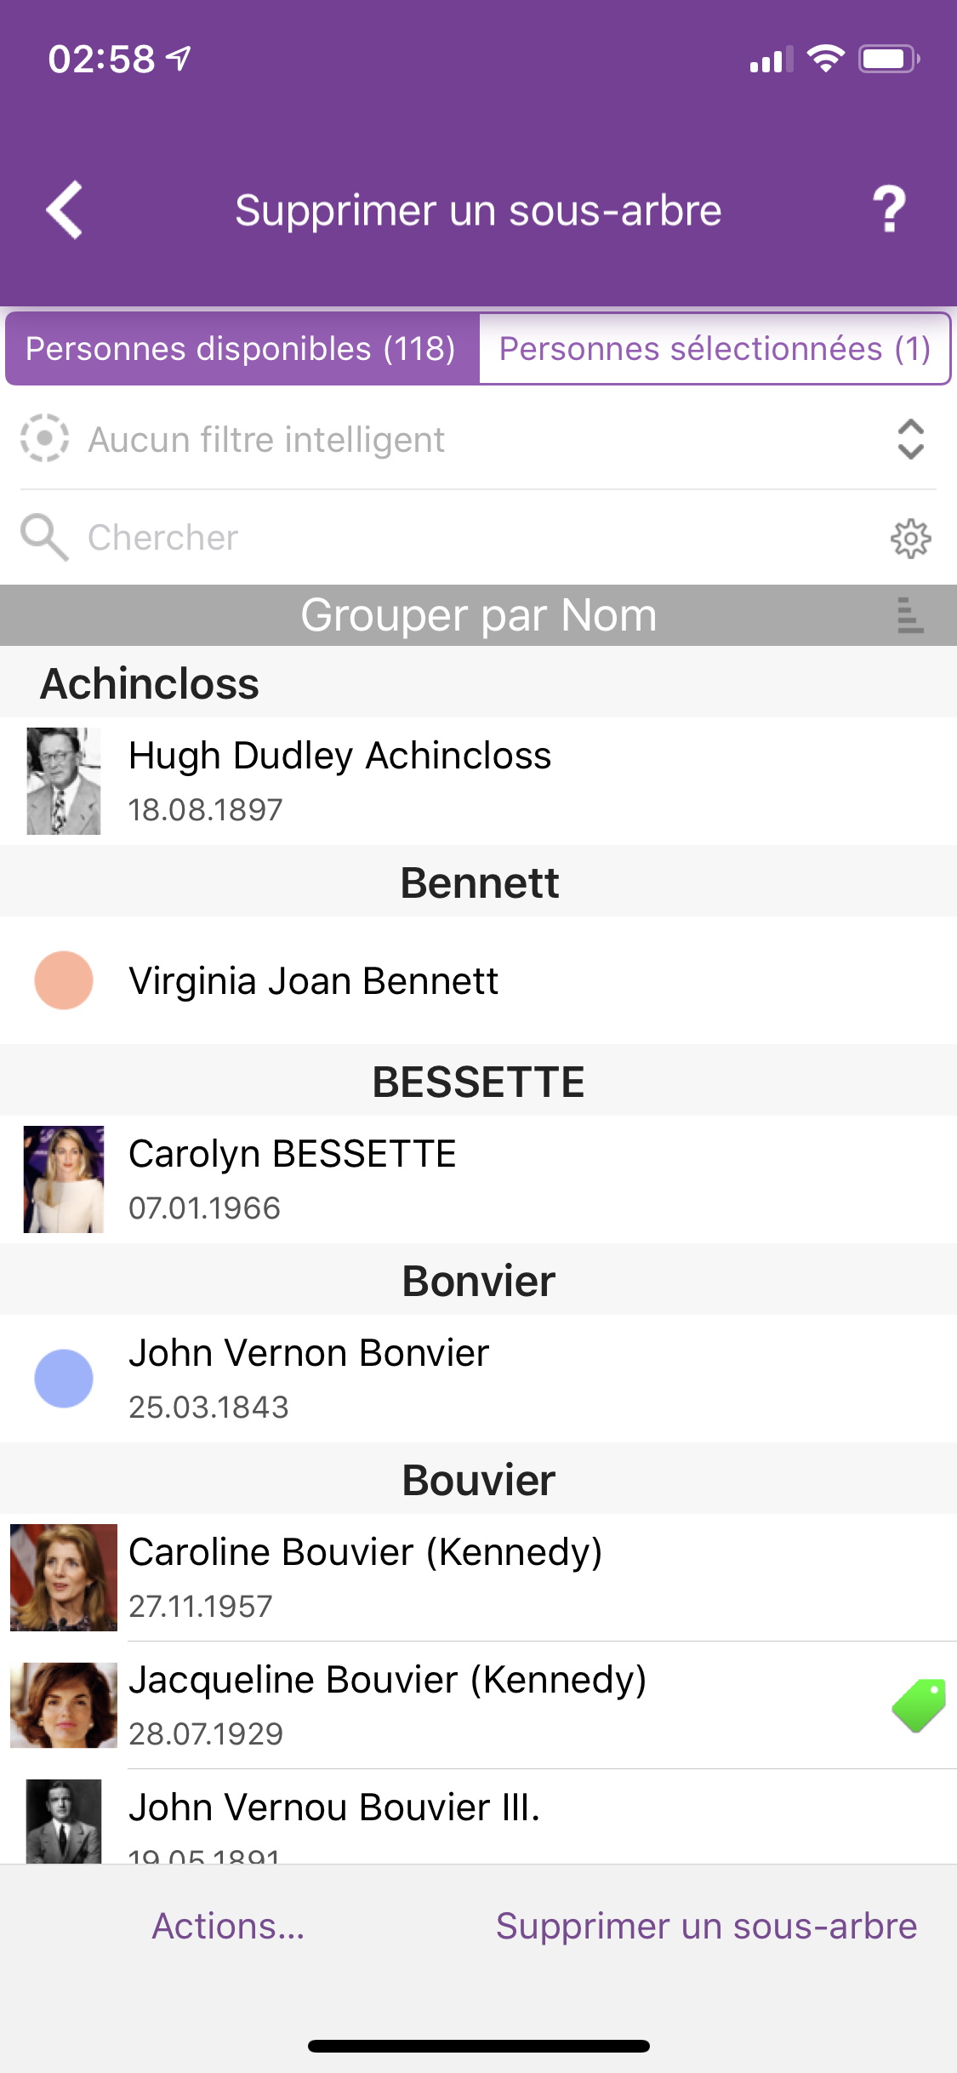Viewport: 957px width, 2073px height.
Task: Tap the back arrow icon
Action: [x=65, y=209]
